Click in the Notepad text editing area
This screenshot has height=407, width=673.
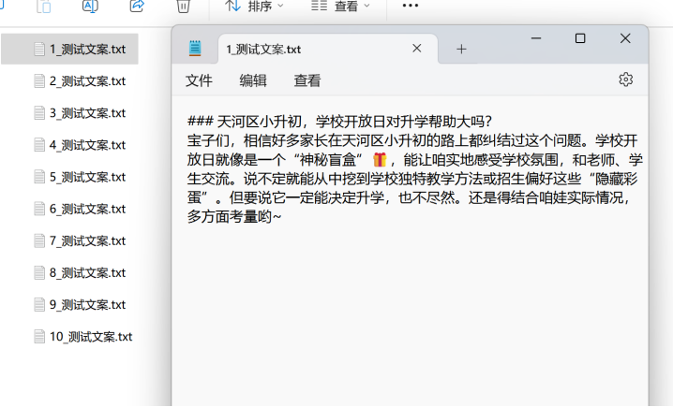point(409,309)
